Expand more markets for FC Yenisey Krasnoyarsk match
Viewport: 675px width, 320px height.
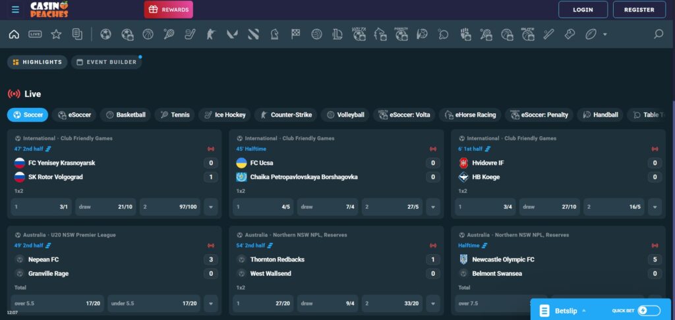click(x=211, y=207)
